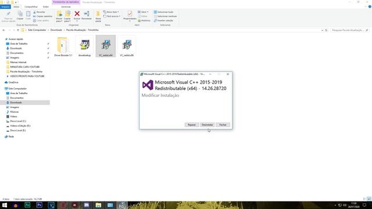Switch to large icons view in status bar
The height and width of the screenshot is (209, 372).
(x=369, y=199)
